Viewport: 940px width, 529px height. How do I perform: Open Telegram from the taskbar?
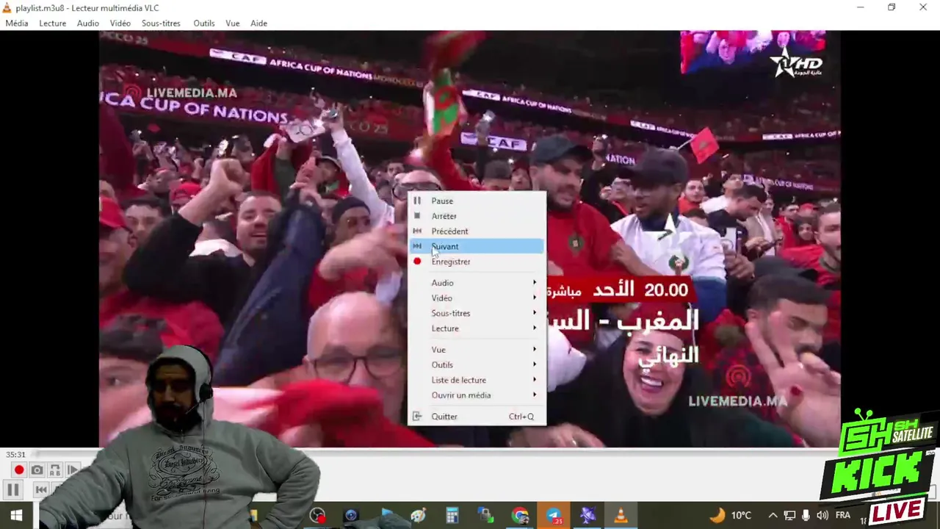pos(554,516)
